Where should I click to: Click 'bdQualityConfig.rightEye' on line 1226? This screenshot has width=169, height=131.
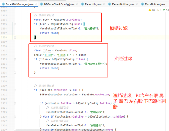click(x=106, y=117)
